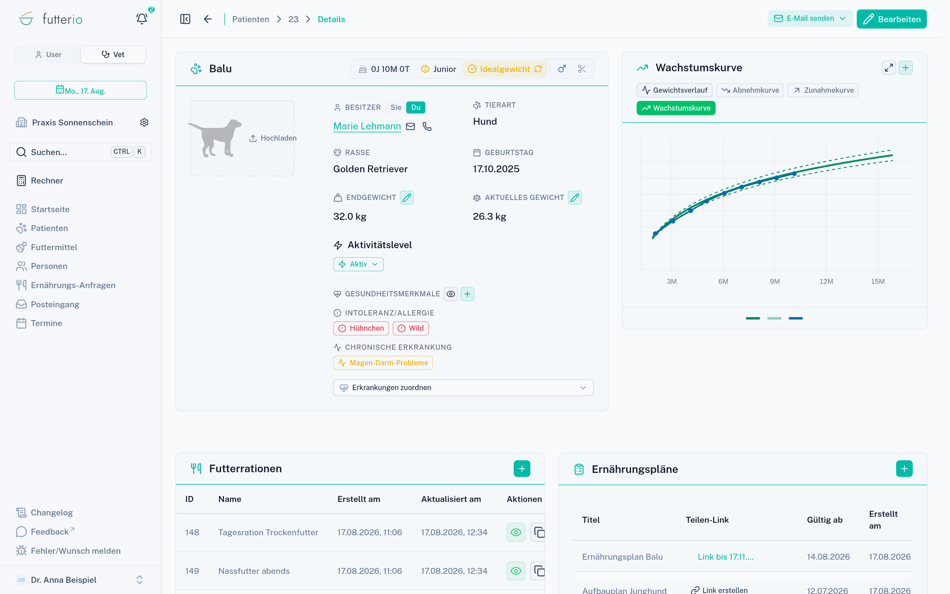Upload a pet photo via Hochladen
Screen dimensions: 950x594
273,138
